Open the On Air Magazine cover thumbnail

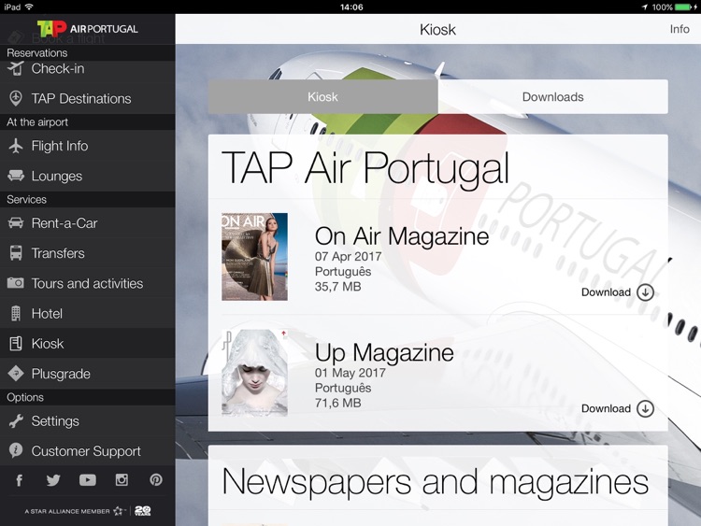click(254, 257)
